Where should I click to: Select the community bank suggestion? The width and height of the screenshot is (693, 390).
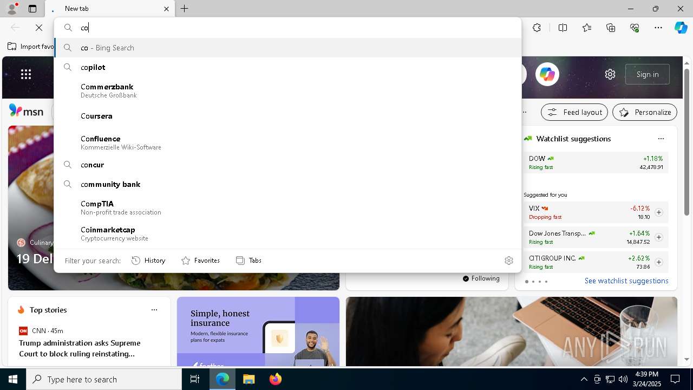[287, 184]
